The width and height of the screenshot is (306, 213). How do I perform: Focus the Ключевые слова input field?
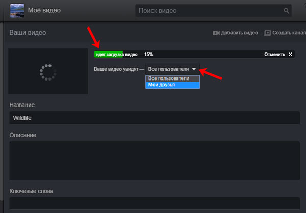click(x=153, y=205)
